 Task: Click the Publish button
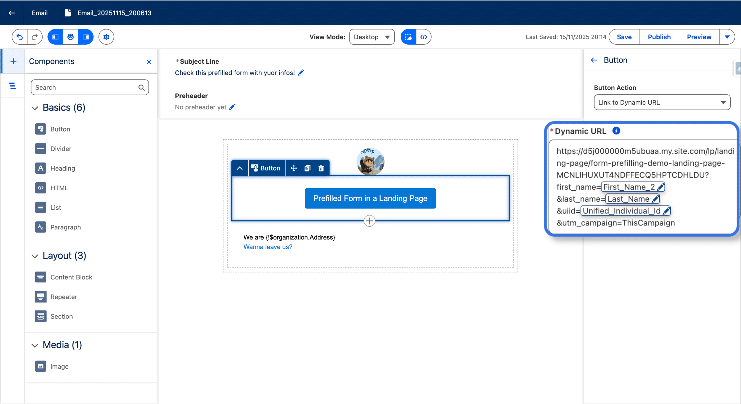(659, 37)
